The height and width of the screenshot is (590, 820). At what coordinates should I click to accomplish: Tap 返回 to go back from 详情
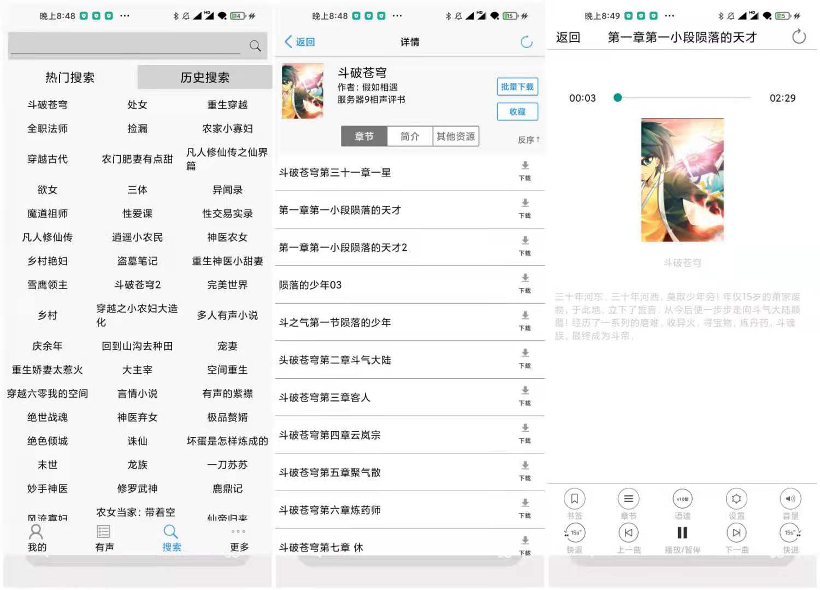point(299,41)
